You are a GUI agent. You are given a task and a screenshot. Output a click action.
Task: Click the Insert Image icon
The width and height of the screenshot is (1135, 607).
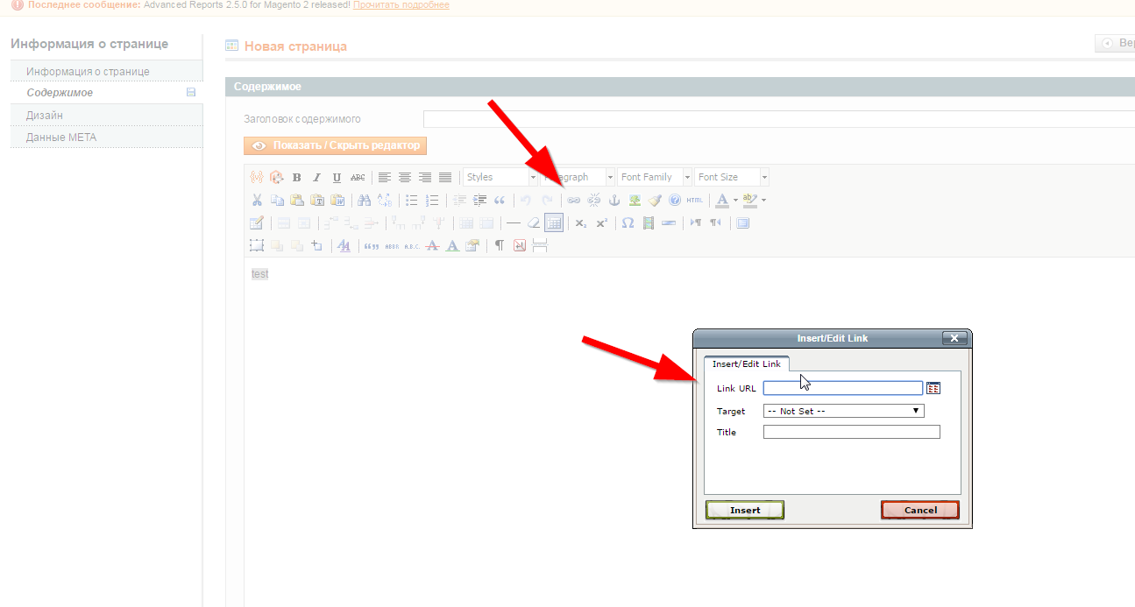point(635,200)
